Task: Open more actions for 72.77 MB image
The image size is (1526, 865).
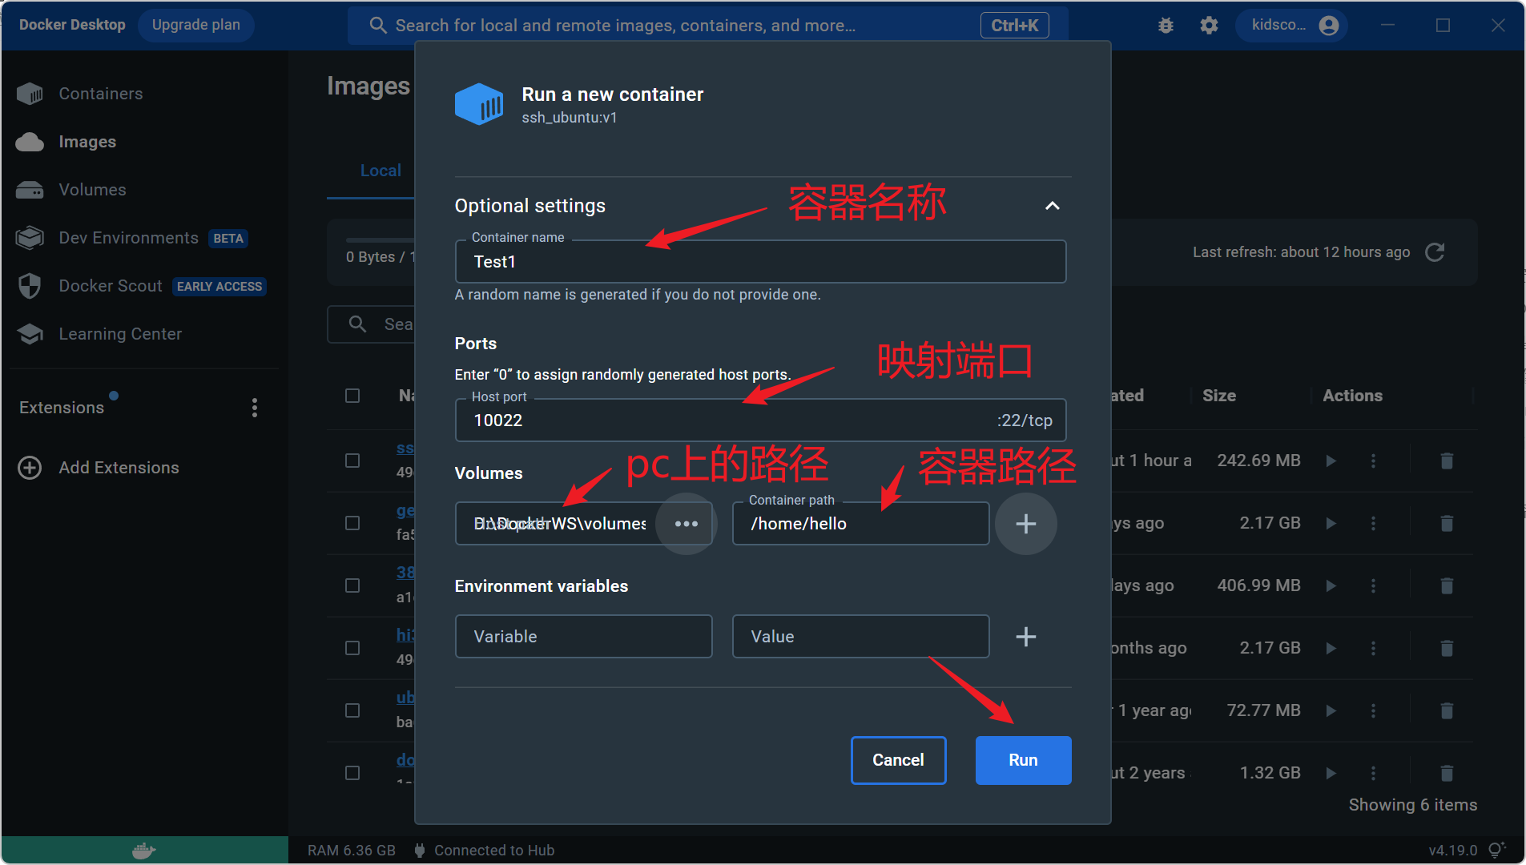Action: click(x=1373, y=710)
